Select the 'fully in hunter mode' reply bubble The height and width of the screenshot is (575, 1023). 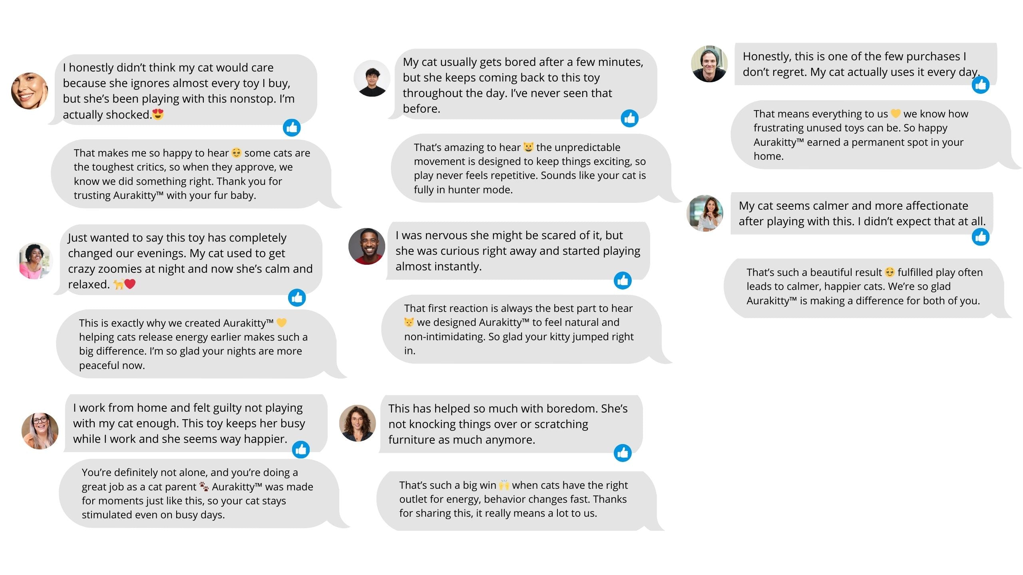tap(529, 169)
